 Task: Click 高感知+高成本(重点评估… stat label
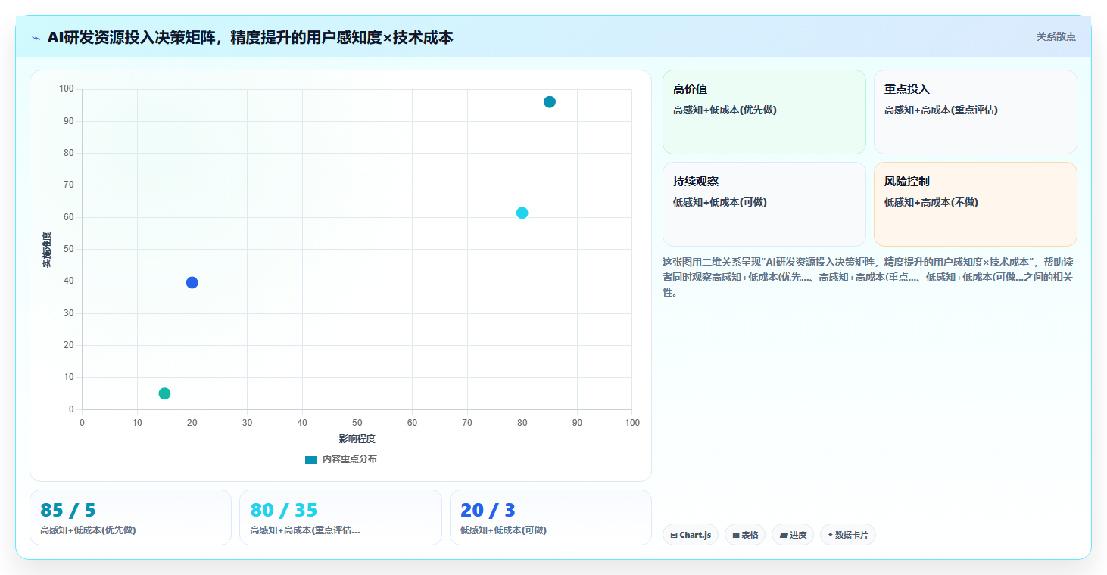305,530
